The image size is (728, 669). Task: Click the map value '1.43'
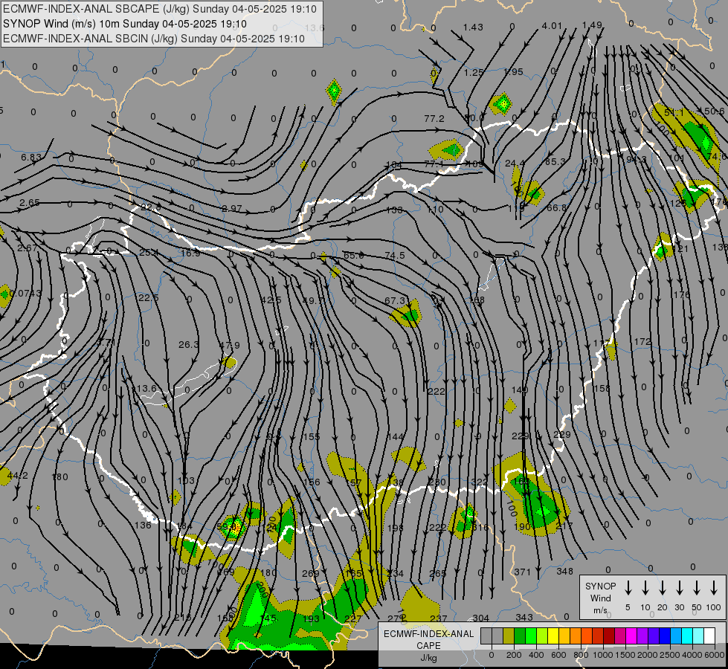(x=473, y=28)
